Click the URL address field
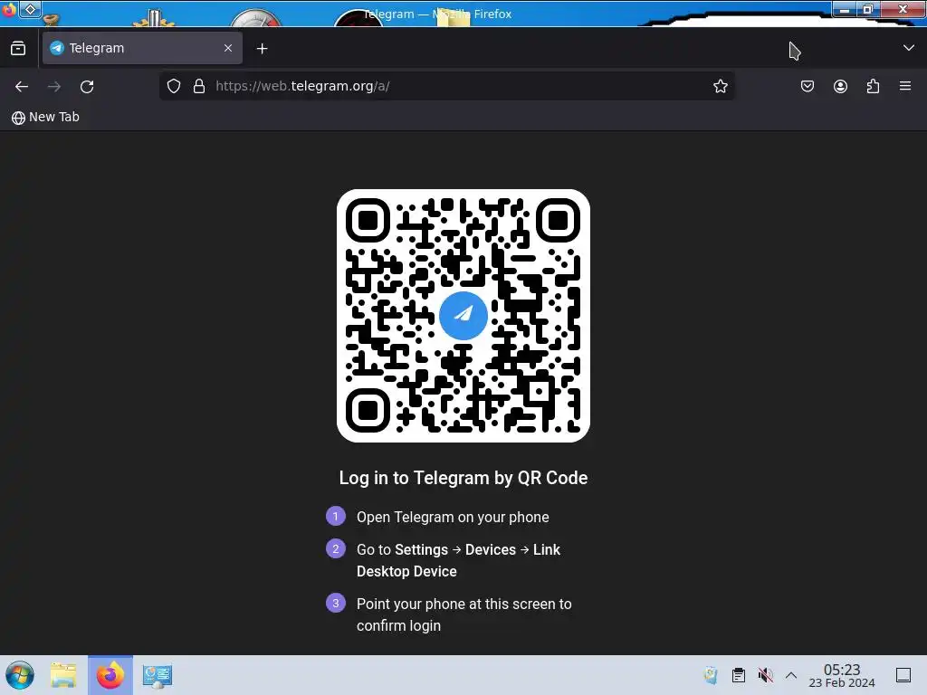 [447, 86]
